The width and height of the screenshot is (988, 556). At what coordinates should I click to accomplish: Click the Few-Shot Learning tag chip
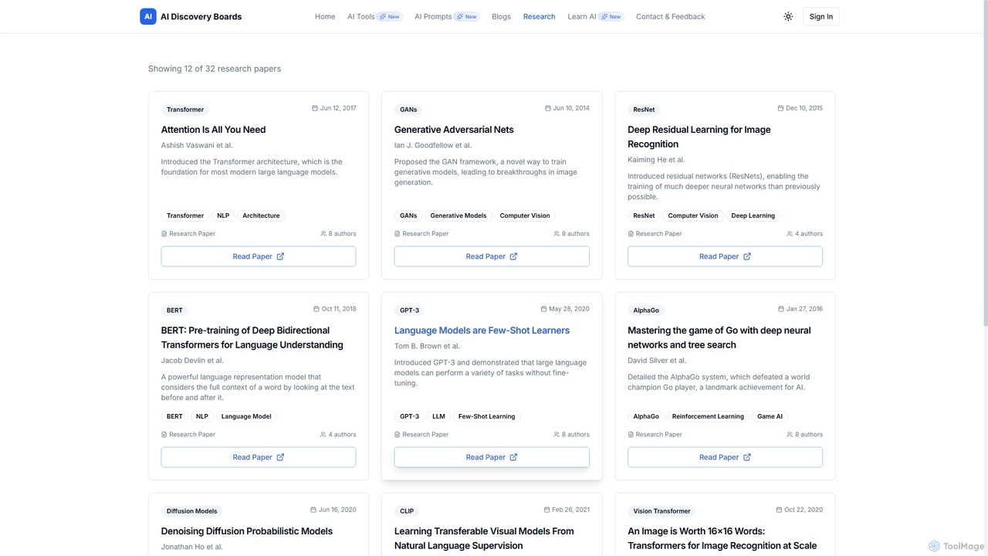coord(486,416)
